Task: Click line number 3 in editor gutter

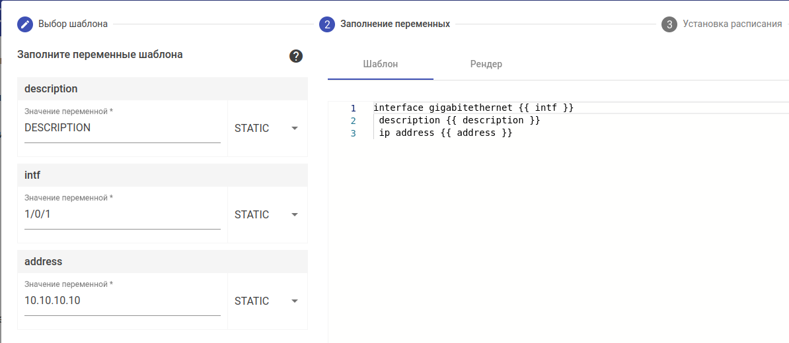Action: click(x=353, y=133)
